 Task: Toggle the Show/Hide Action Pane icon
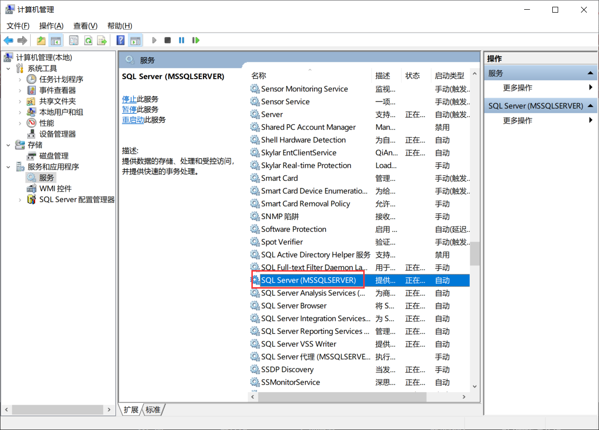[x=135, y=40]
